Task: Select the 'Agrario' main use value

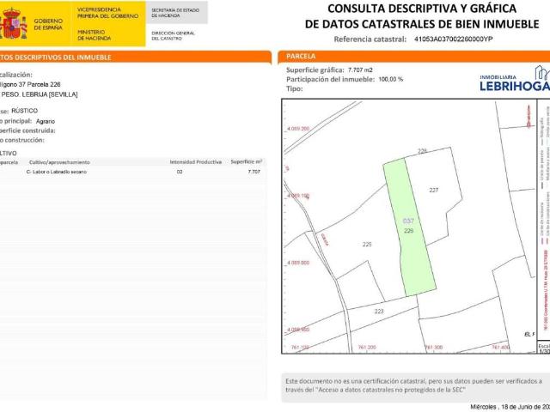Action: tap(46, 121)
